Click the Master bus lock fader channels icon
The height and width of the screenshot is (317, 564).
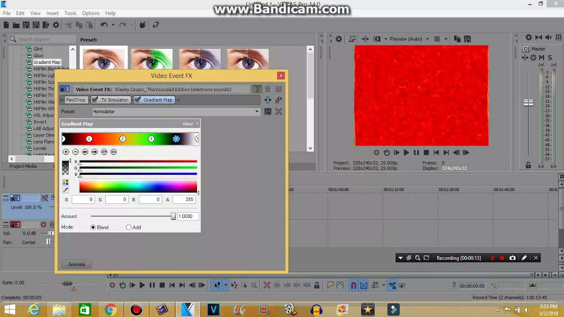528,166
